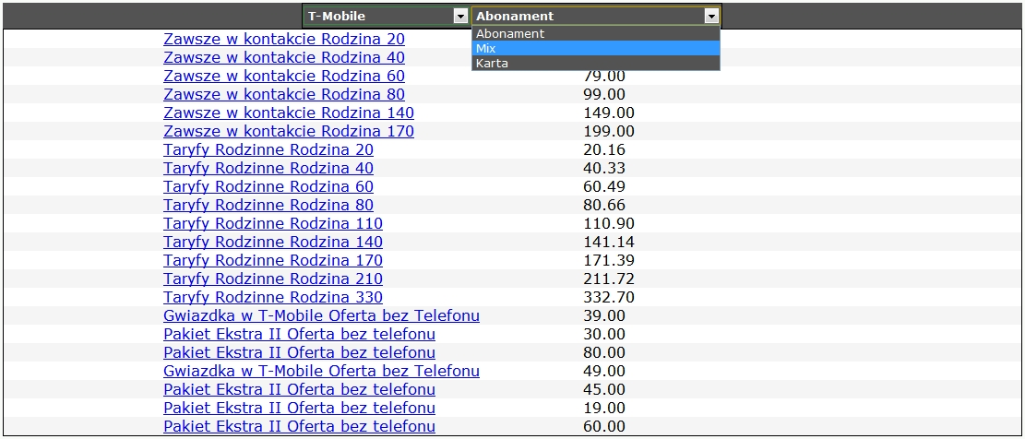Select the 211.72 price cell
Viewport: 1025px width, 439px height.
[609, 279]
